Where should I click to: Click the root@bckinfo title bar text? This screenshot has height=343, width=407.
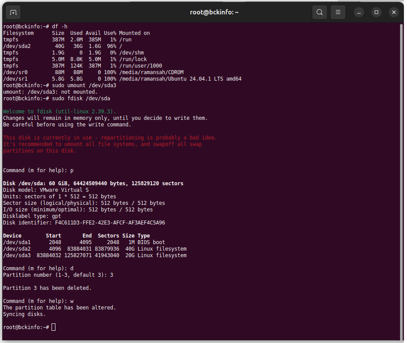pos(214,12)
